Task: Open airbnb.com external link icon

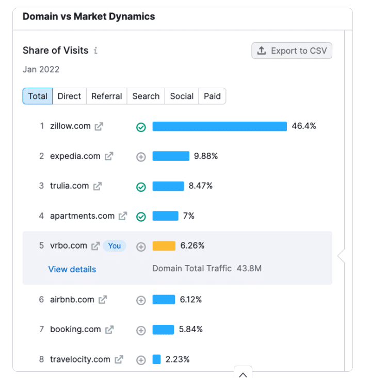Action: click(103, 300)
